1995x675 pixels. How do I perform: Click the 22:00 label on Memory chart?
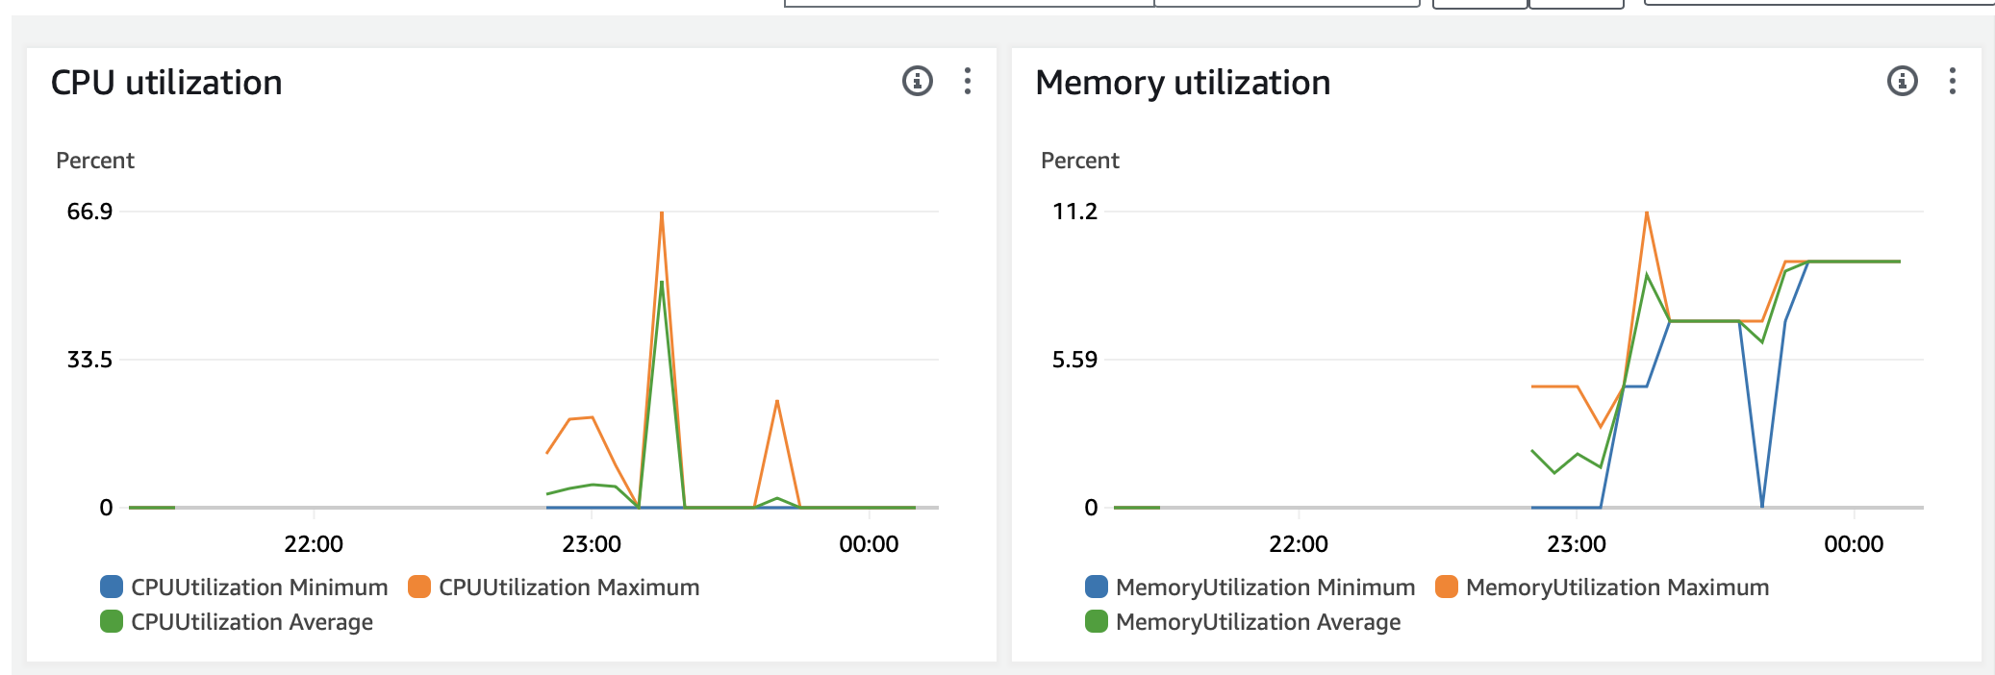pyautogui.click(x=1299, y=544)
